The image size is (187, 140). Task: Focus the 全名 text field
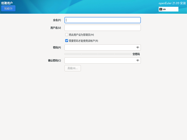coord(102,20)
